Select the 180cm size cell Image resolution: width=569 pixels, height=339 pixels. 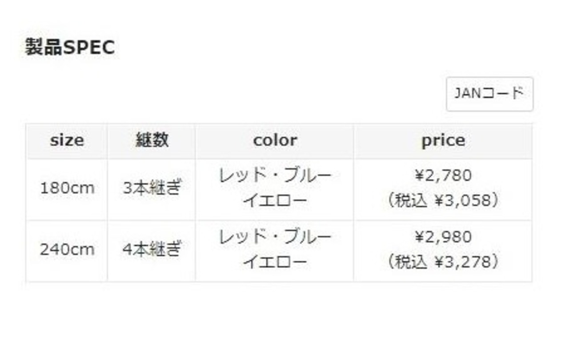(67, 189)
